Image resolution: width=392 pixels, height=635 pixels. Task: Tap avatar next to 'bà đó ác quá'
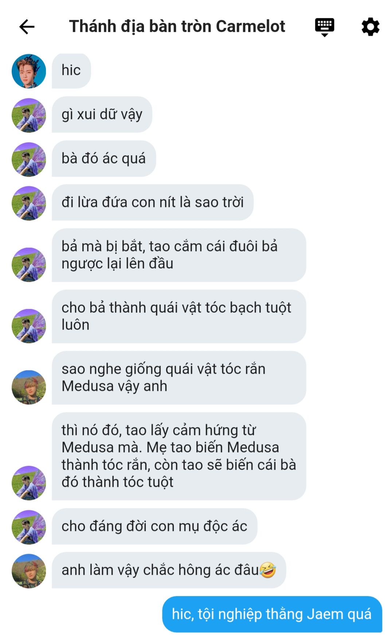click(29, 159)
